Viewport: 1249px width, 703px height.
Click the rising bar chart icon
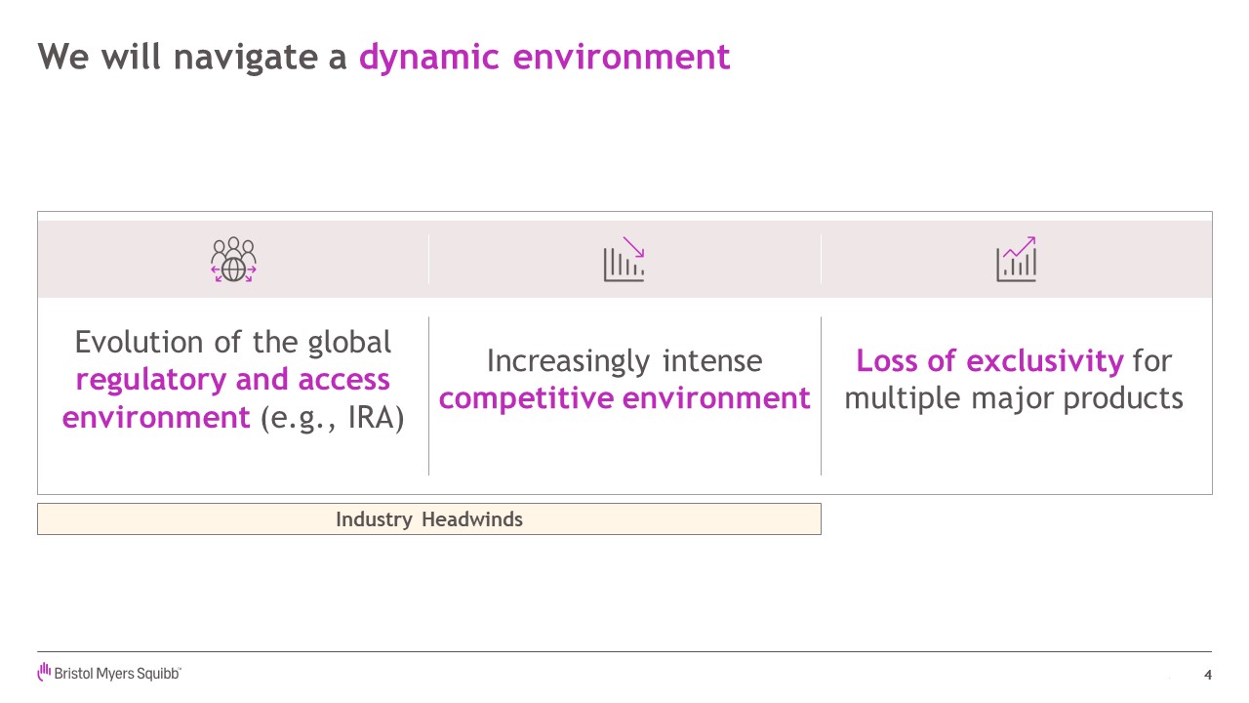(1016, 260)
